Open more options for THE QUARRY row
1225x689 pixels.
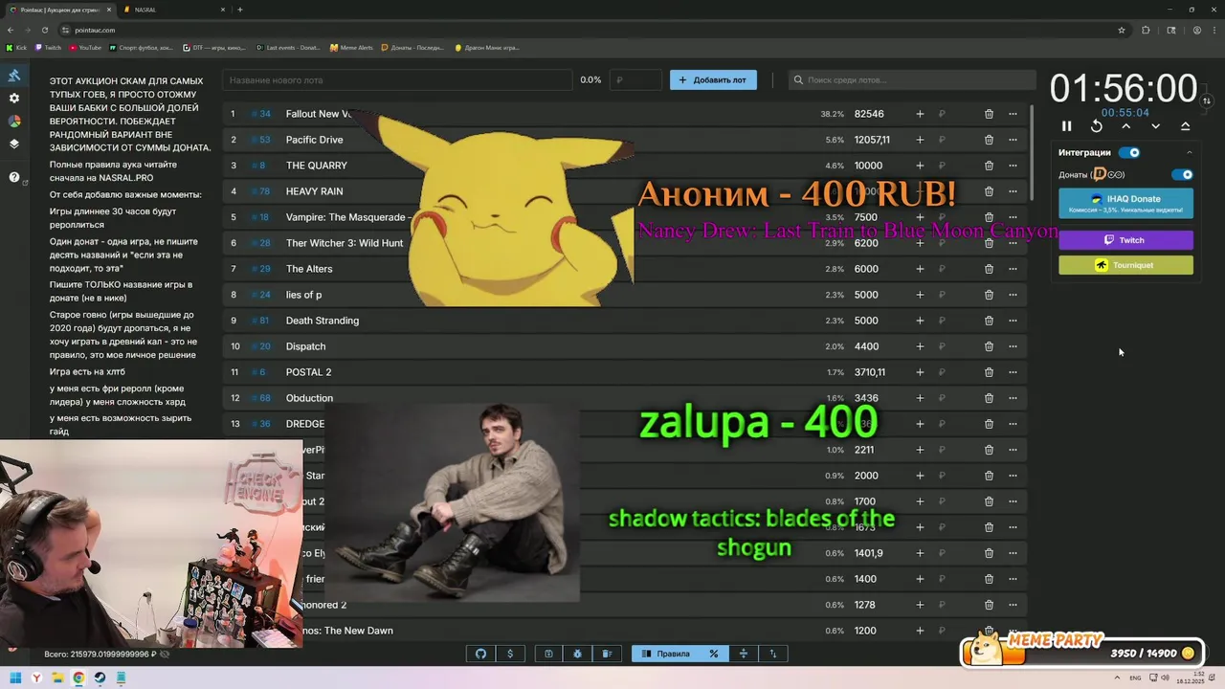coord(1013,166)
